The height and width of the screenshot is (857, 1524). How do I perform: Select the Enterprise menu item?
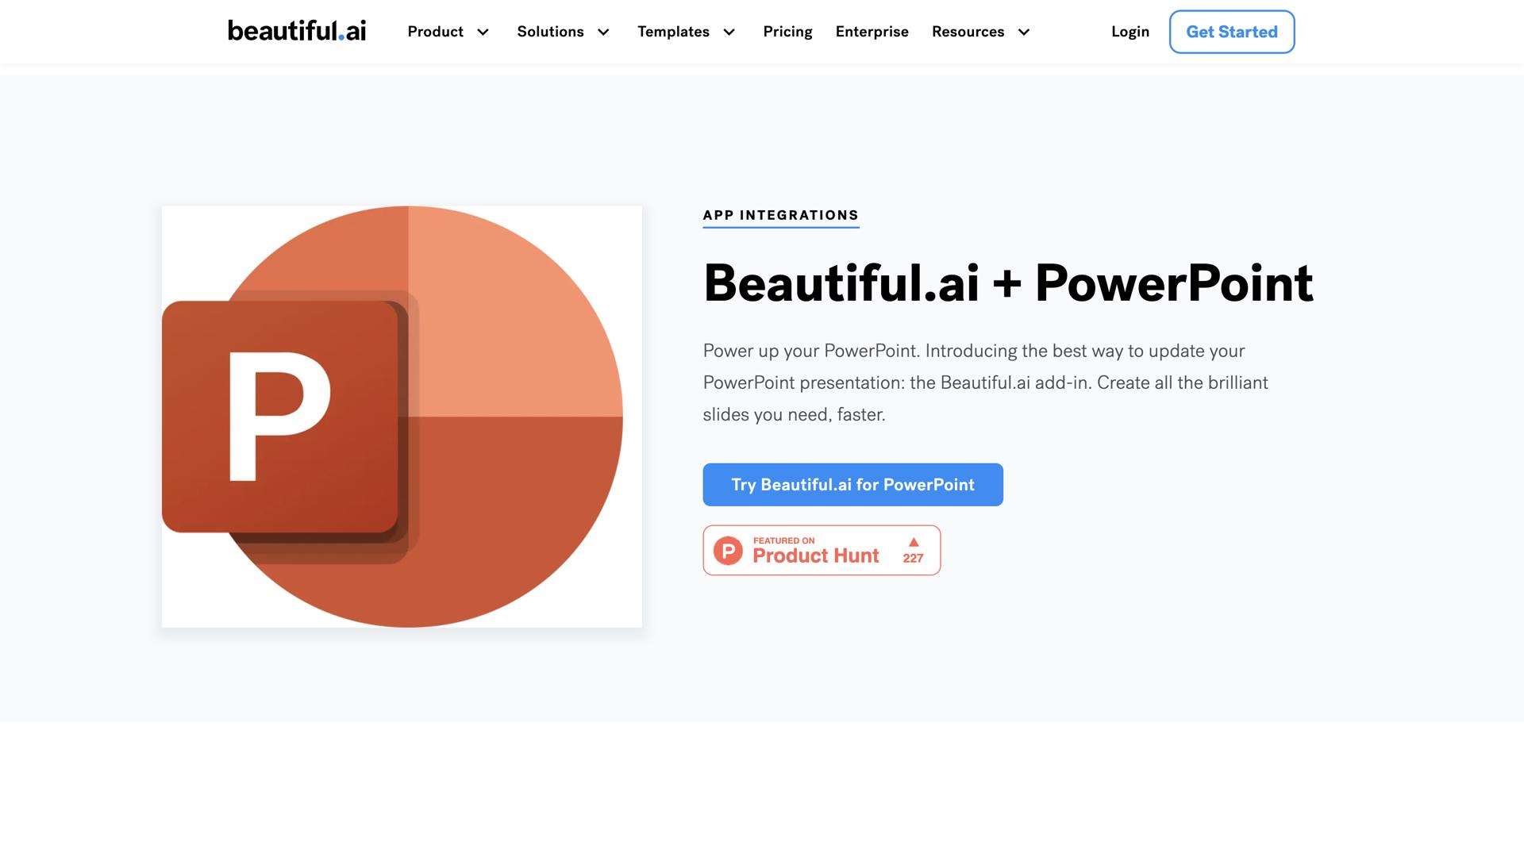pos(872,32)
